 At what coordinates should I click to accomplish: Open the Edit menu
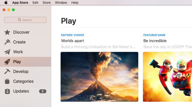[x=35, y=3]
